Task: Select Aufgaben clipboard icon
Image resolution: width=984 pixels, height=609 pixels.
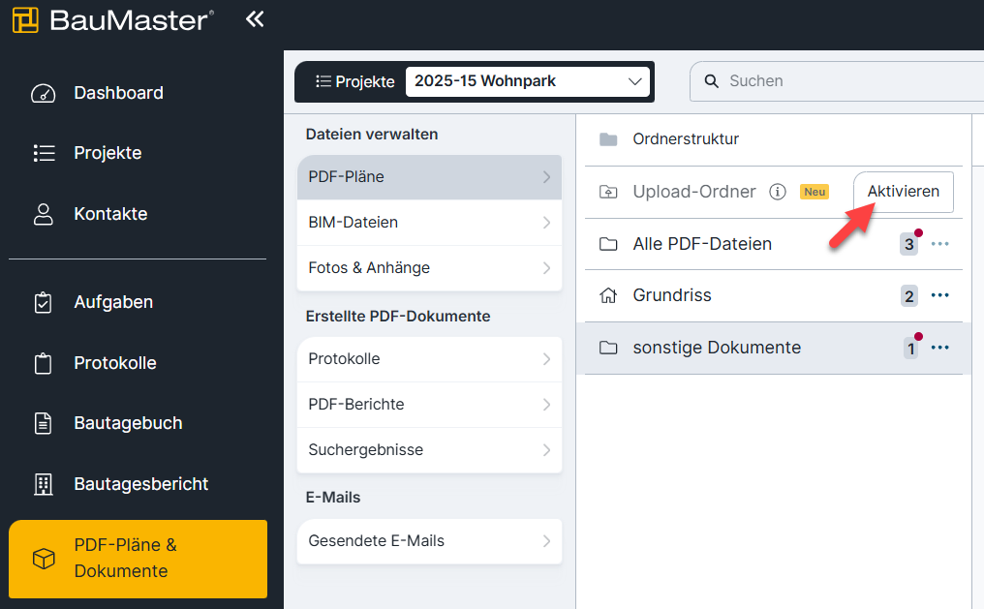Action: tap(44, 302)
